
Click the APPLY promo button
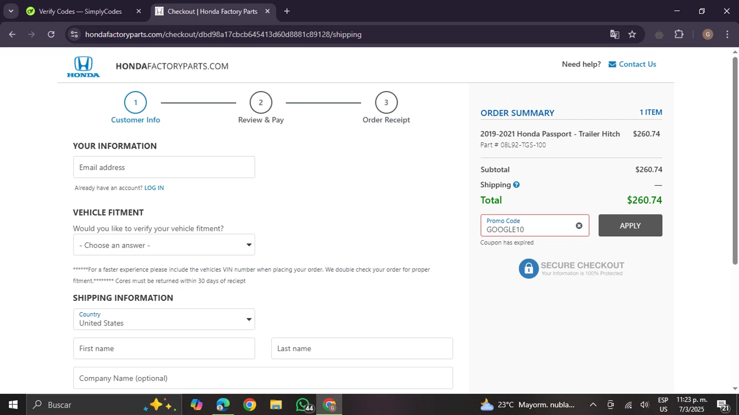[x=630, y=225]
